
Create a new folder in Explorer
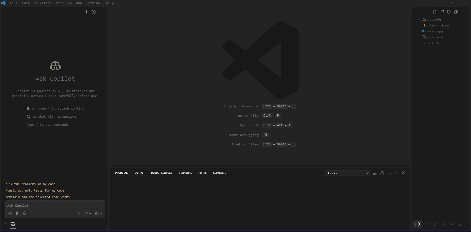click(x=442, y=12)
